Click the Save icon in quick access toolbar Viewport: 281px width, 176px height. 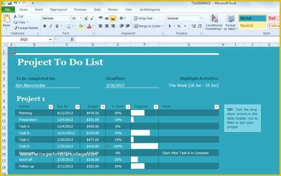coord(10,3)
